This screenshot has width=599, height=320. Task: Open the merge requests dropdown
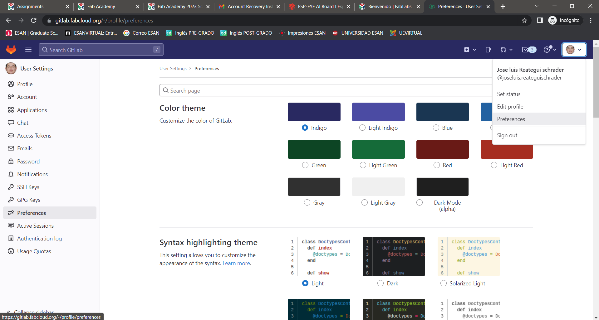click(x=506, y=50)
